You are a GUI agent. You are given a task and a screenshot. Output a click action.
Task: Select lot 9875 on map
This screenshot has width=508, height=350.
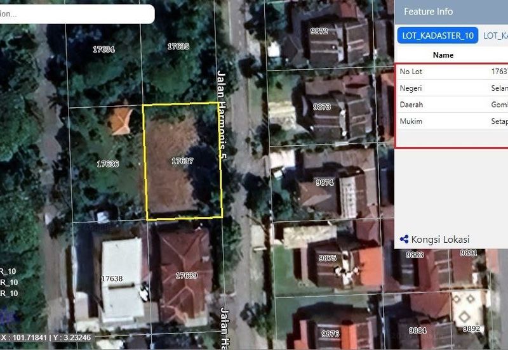(328, 258)
